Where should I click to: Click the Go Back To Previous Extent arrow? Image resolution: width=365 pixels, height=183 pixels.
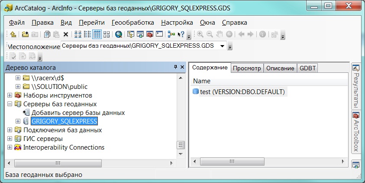pyautogui.click(x=242, y=35)
